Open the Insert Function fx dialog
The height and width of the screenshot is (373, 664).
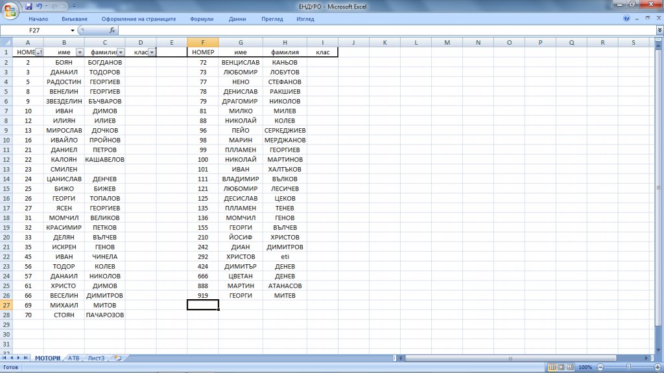click(112, 30)
